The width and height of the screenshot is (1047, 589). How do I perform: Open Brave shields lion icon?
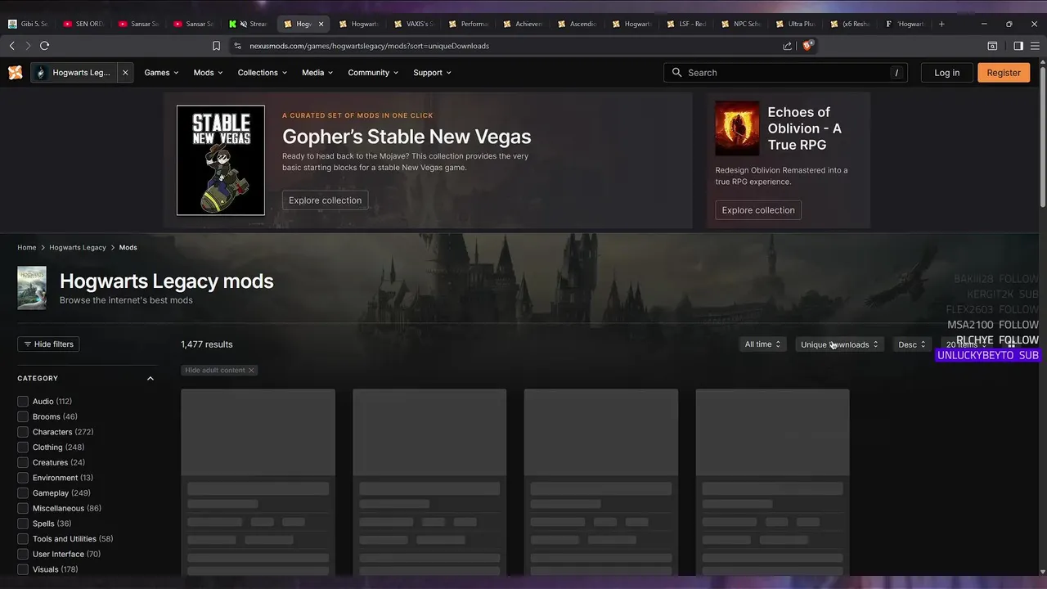(807, 46)
